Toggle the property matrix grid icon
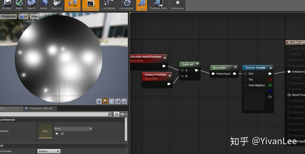305x154 pixels. [116, 114]
